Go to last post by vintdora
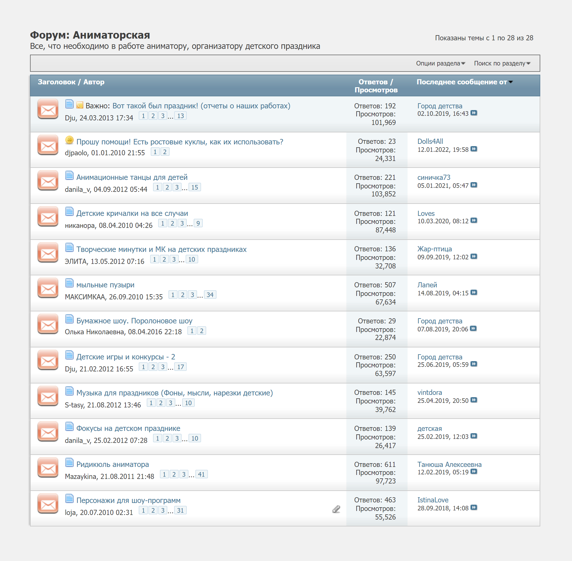 point(474,400)
